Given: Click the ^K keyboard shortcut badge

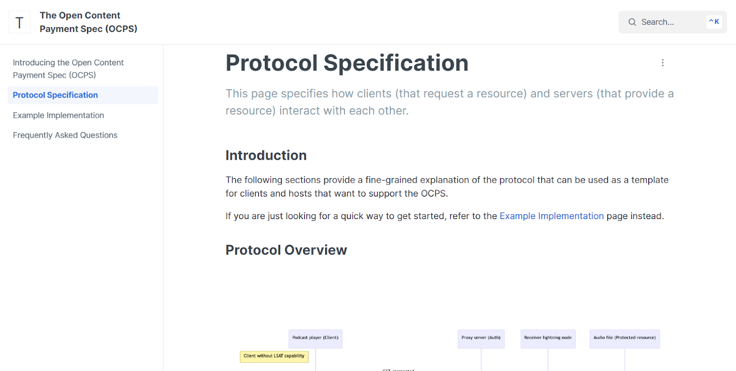Looking at the screenshot, I should 714,22.
